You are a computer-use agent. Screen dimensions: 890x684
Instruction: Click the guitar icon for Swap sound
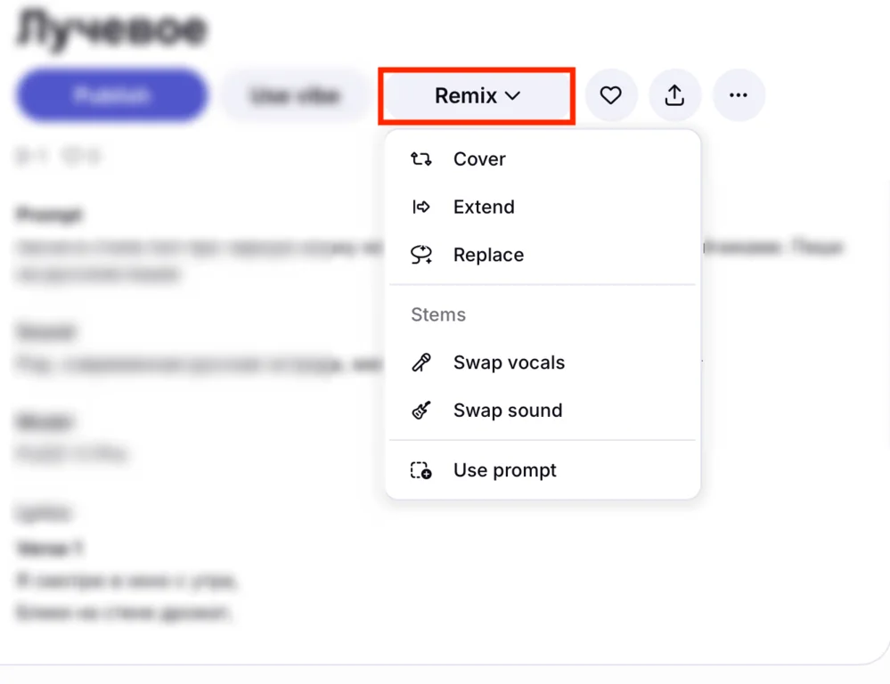[x=421, y=411]
